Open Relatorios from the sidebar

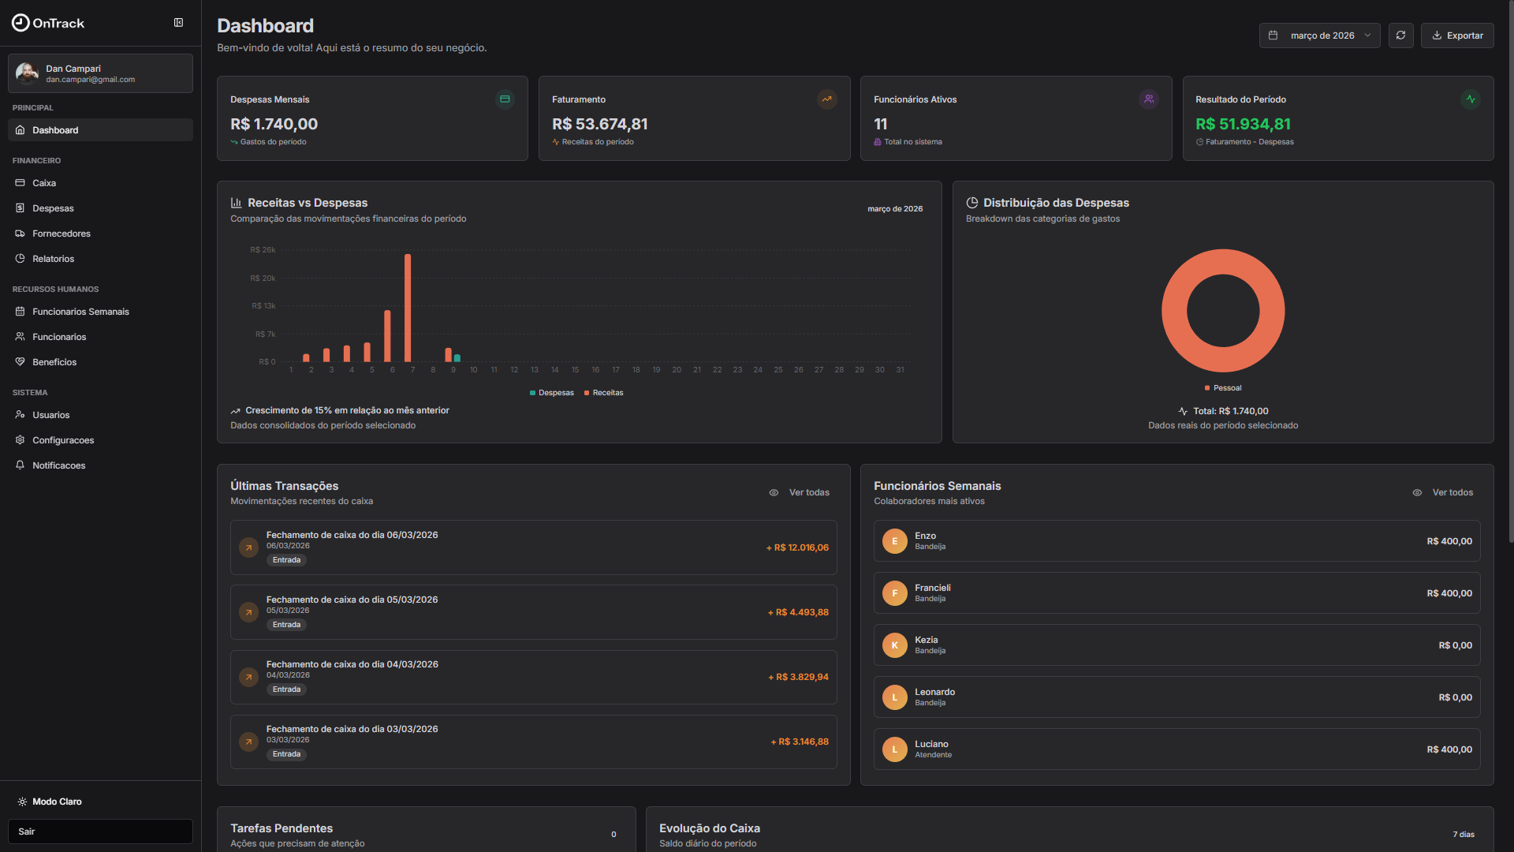click(53, 259)
